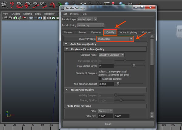The height and width of the screenshot is (130, 182).
Task: Open the Presets menu in Render Settings
Action: 74,14
